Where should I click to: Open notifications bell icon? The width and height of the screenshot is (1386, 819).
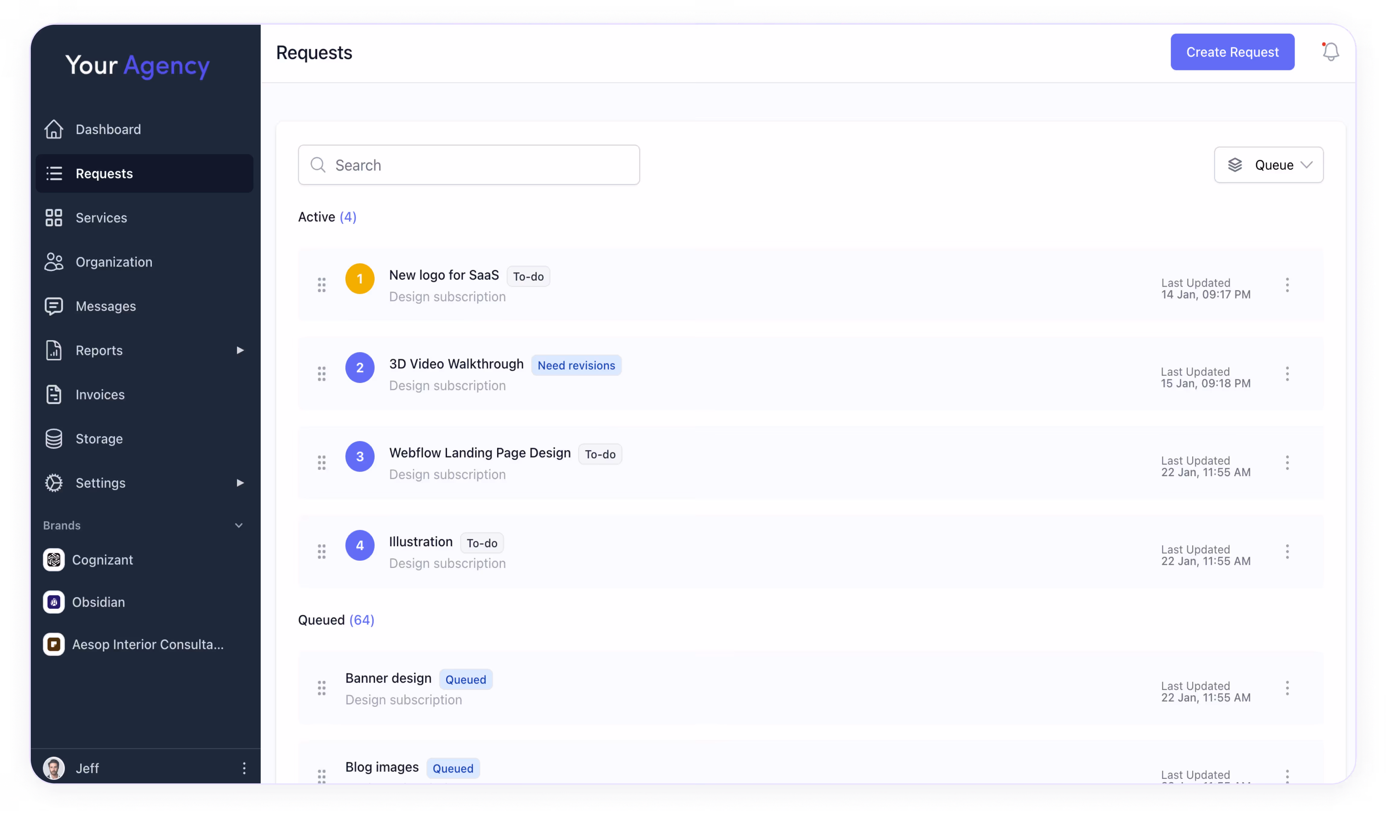[1330, 52]
